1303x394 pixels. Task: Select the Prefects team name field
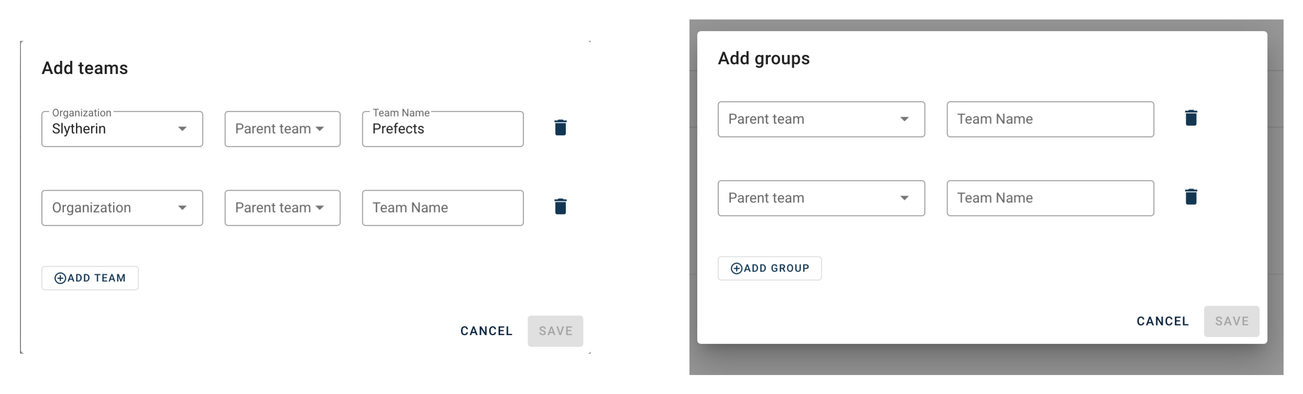[x=442, y=129]
